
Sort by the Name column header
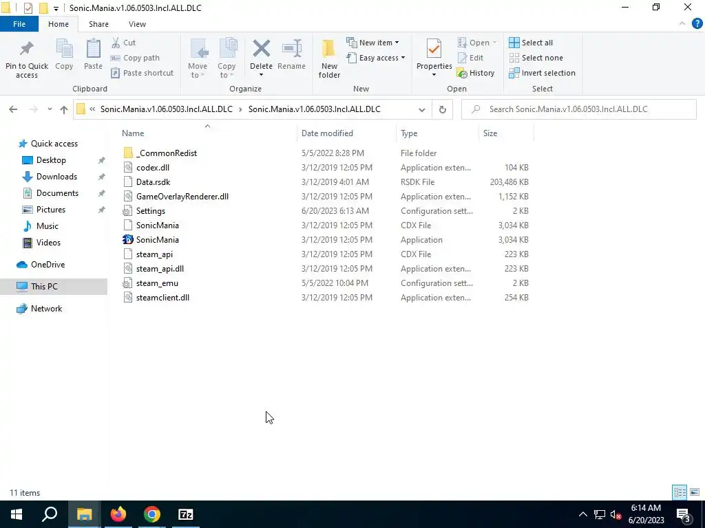pyautogui.click(x=207, y=133)
